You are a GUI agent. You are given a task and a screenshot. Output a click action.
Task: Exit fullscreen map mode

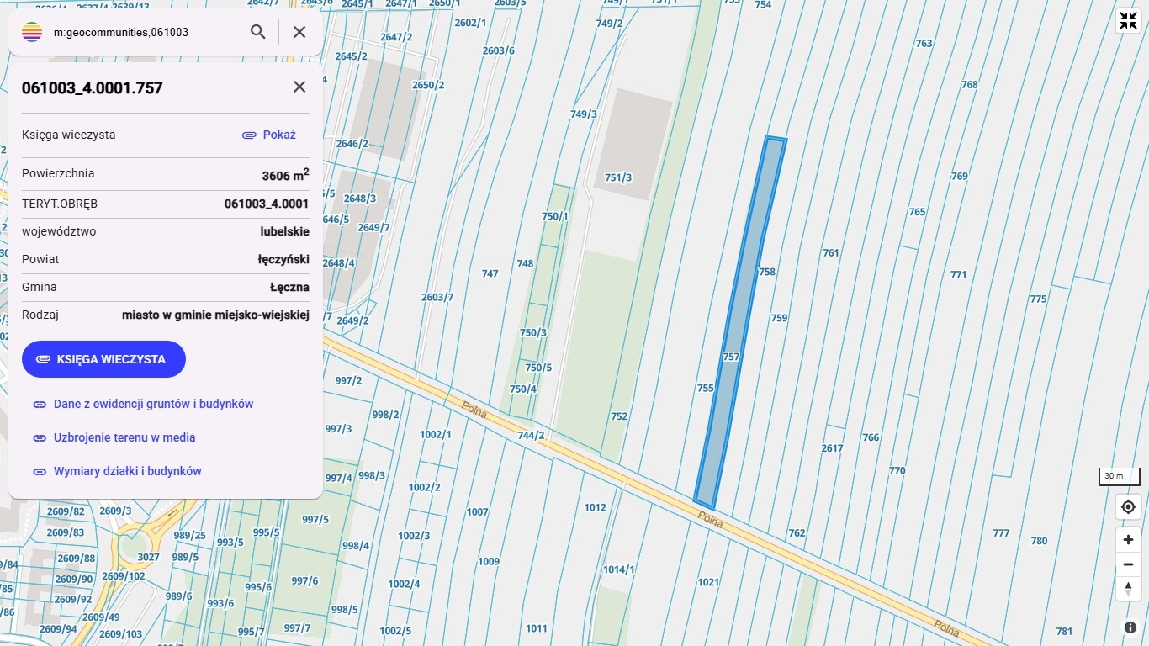[1128, 21]
